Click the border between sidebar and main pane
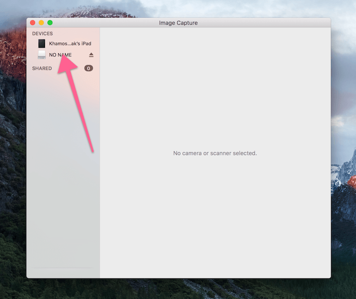The image size is (356, 299). click(100, 178)
